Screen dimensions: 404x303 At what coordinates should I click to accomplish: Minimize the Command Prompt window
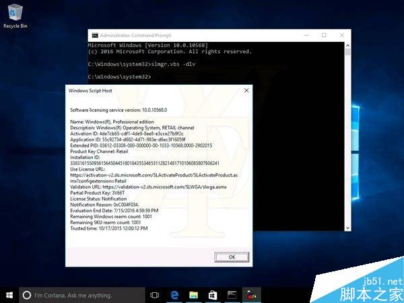(306, 35)
